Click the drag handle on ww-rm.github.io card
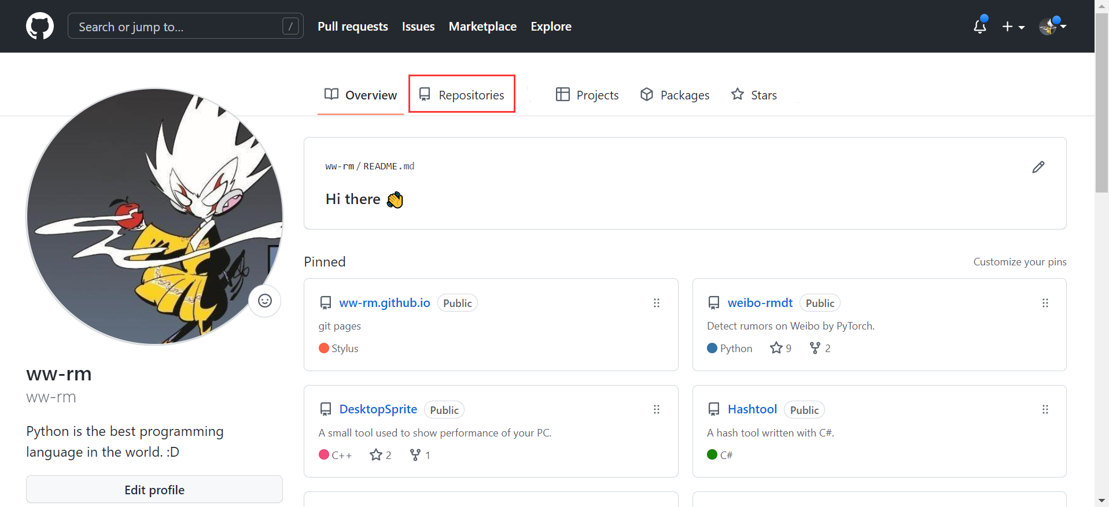This screenshot has height=507, width=1109. (x=656, y=303)
